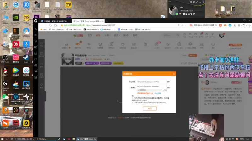The image size is (252, 141).
Task: Open the gift box icon in streamer toolbar
Action: coord(145,44)
